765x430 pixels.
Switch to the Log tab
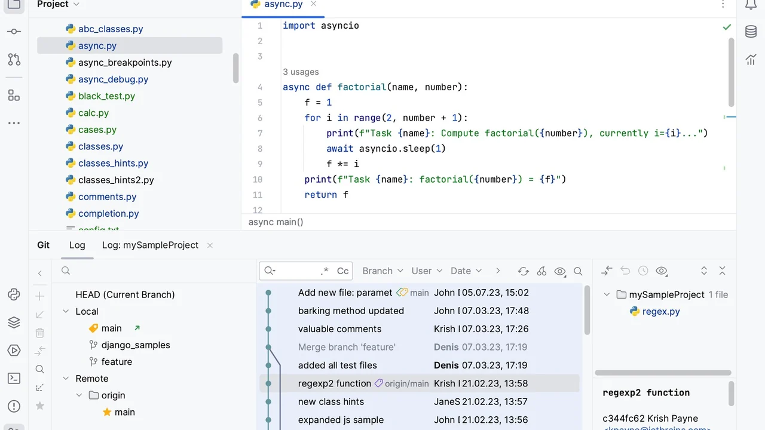click(77, 245)
